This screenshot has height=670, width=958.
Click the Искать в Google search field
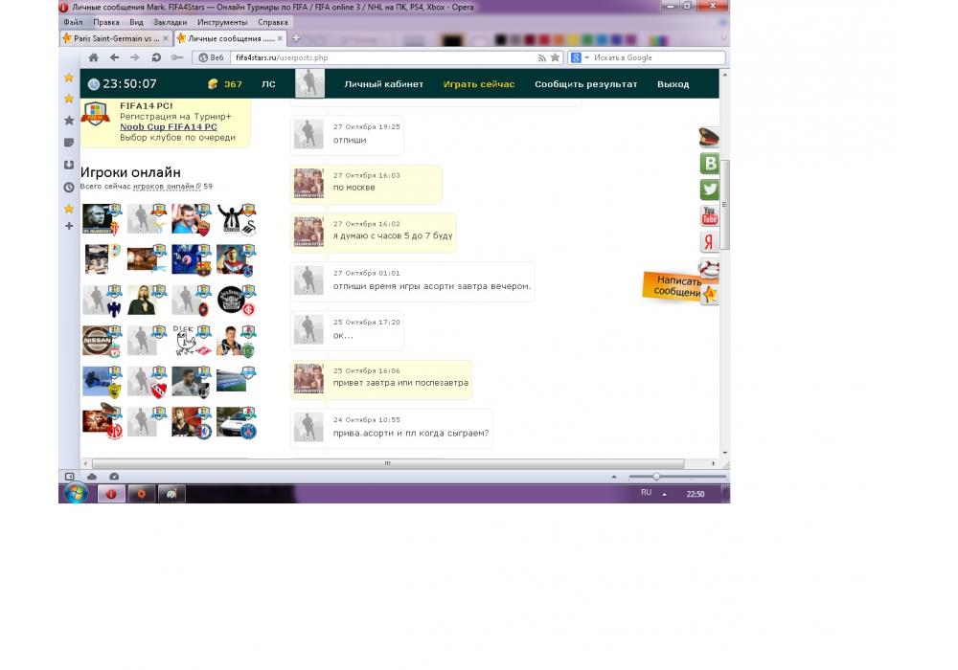click(x=656, y=57)
